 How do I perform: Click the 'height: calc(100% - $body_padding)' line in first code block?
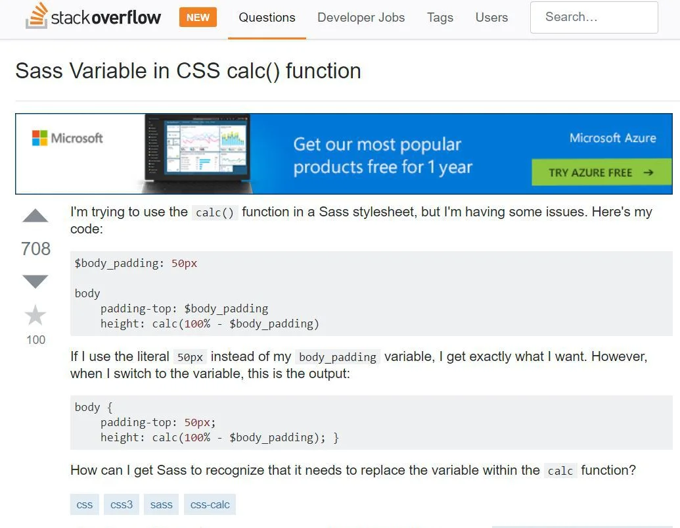click(210, 324)
